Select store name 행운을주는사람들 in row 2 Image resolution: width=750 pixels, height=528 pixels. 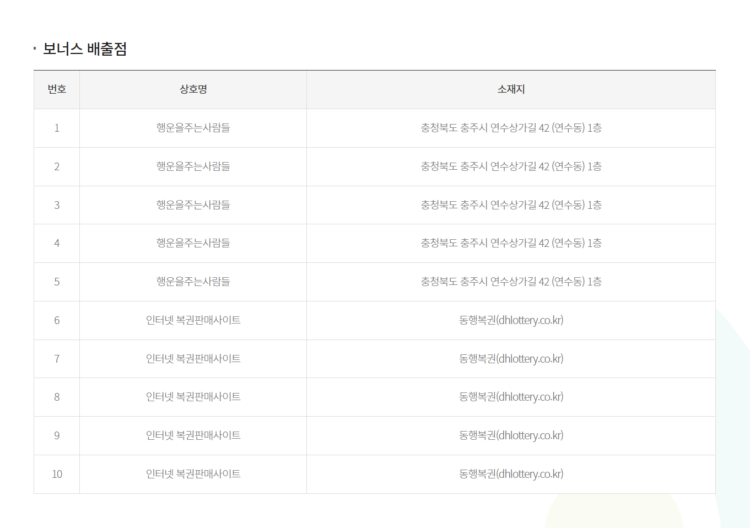[193, 166]
